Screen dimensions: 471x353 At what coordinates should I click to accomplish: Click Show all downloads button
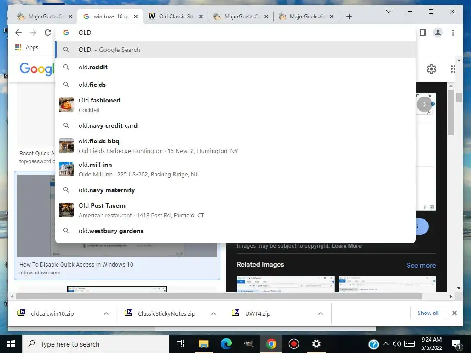tap(428, 313)
